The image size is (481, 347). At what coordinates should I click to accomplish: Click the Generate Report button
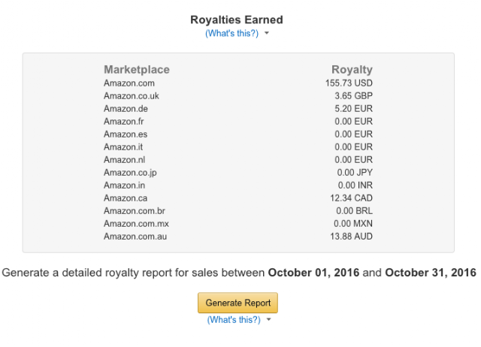point(237,303)
